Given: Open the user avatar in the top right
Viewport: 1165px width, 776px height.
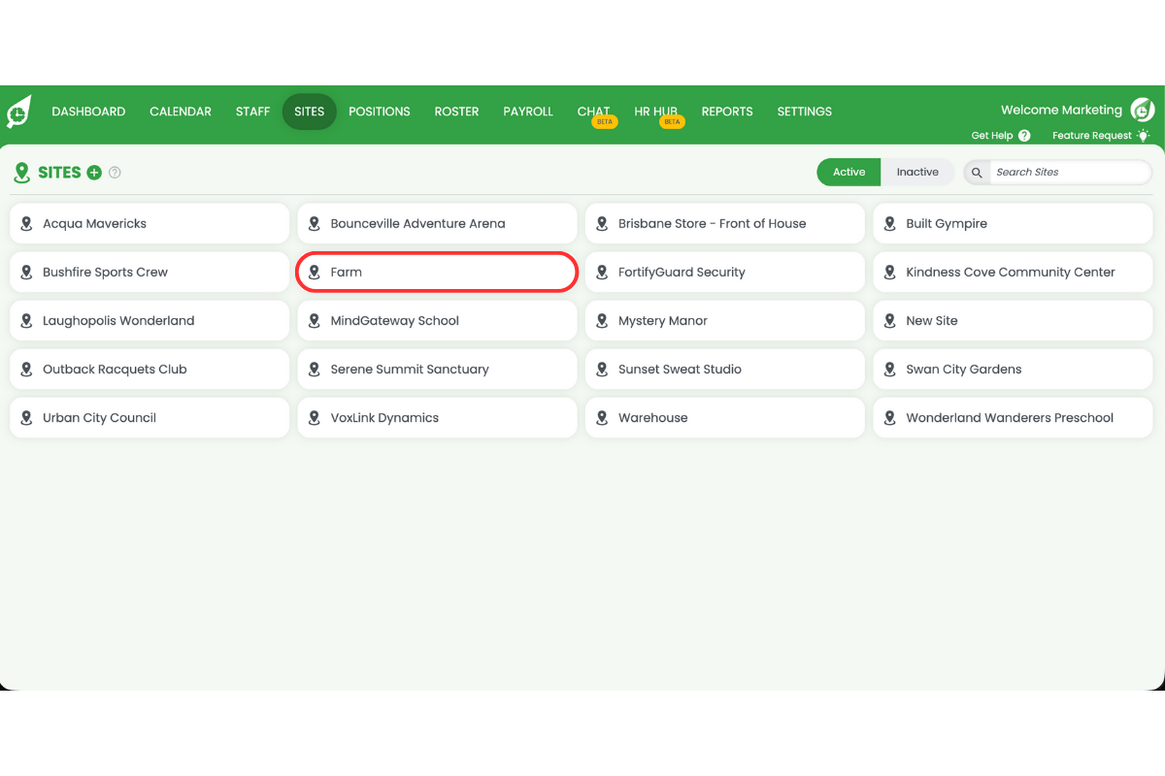Looking at the screenshot, I should (x=1142, y=110).
